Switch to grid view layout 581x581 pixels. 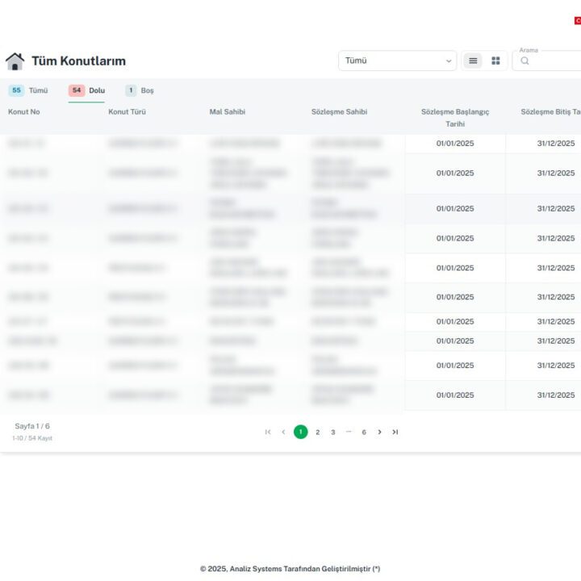point(495,61)
